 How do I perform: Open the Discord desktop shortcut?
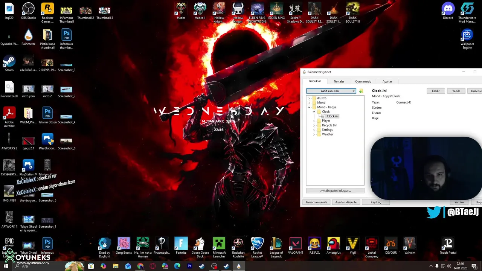(448, 11)
